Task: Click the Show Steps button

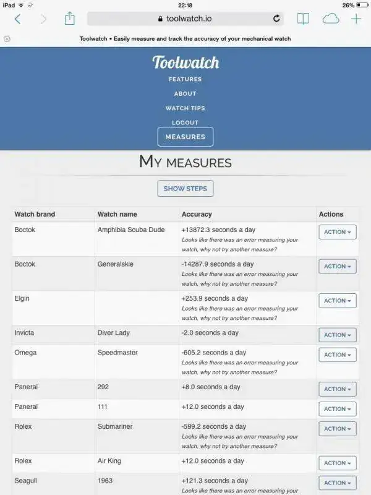Action: click(x=185, y=189)
